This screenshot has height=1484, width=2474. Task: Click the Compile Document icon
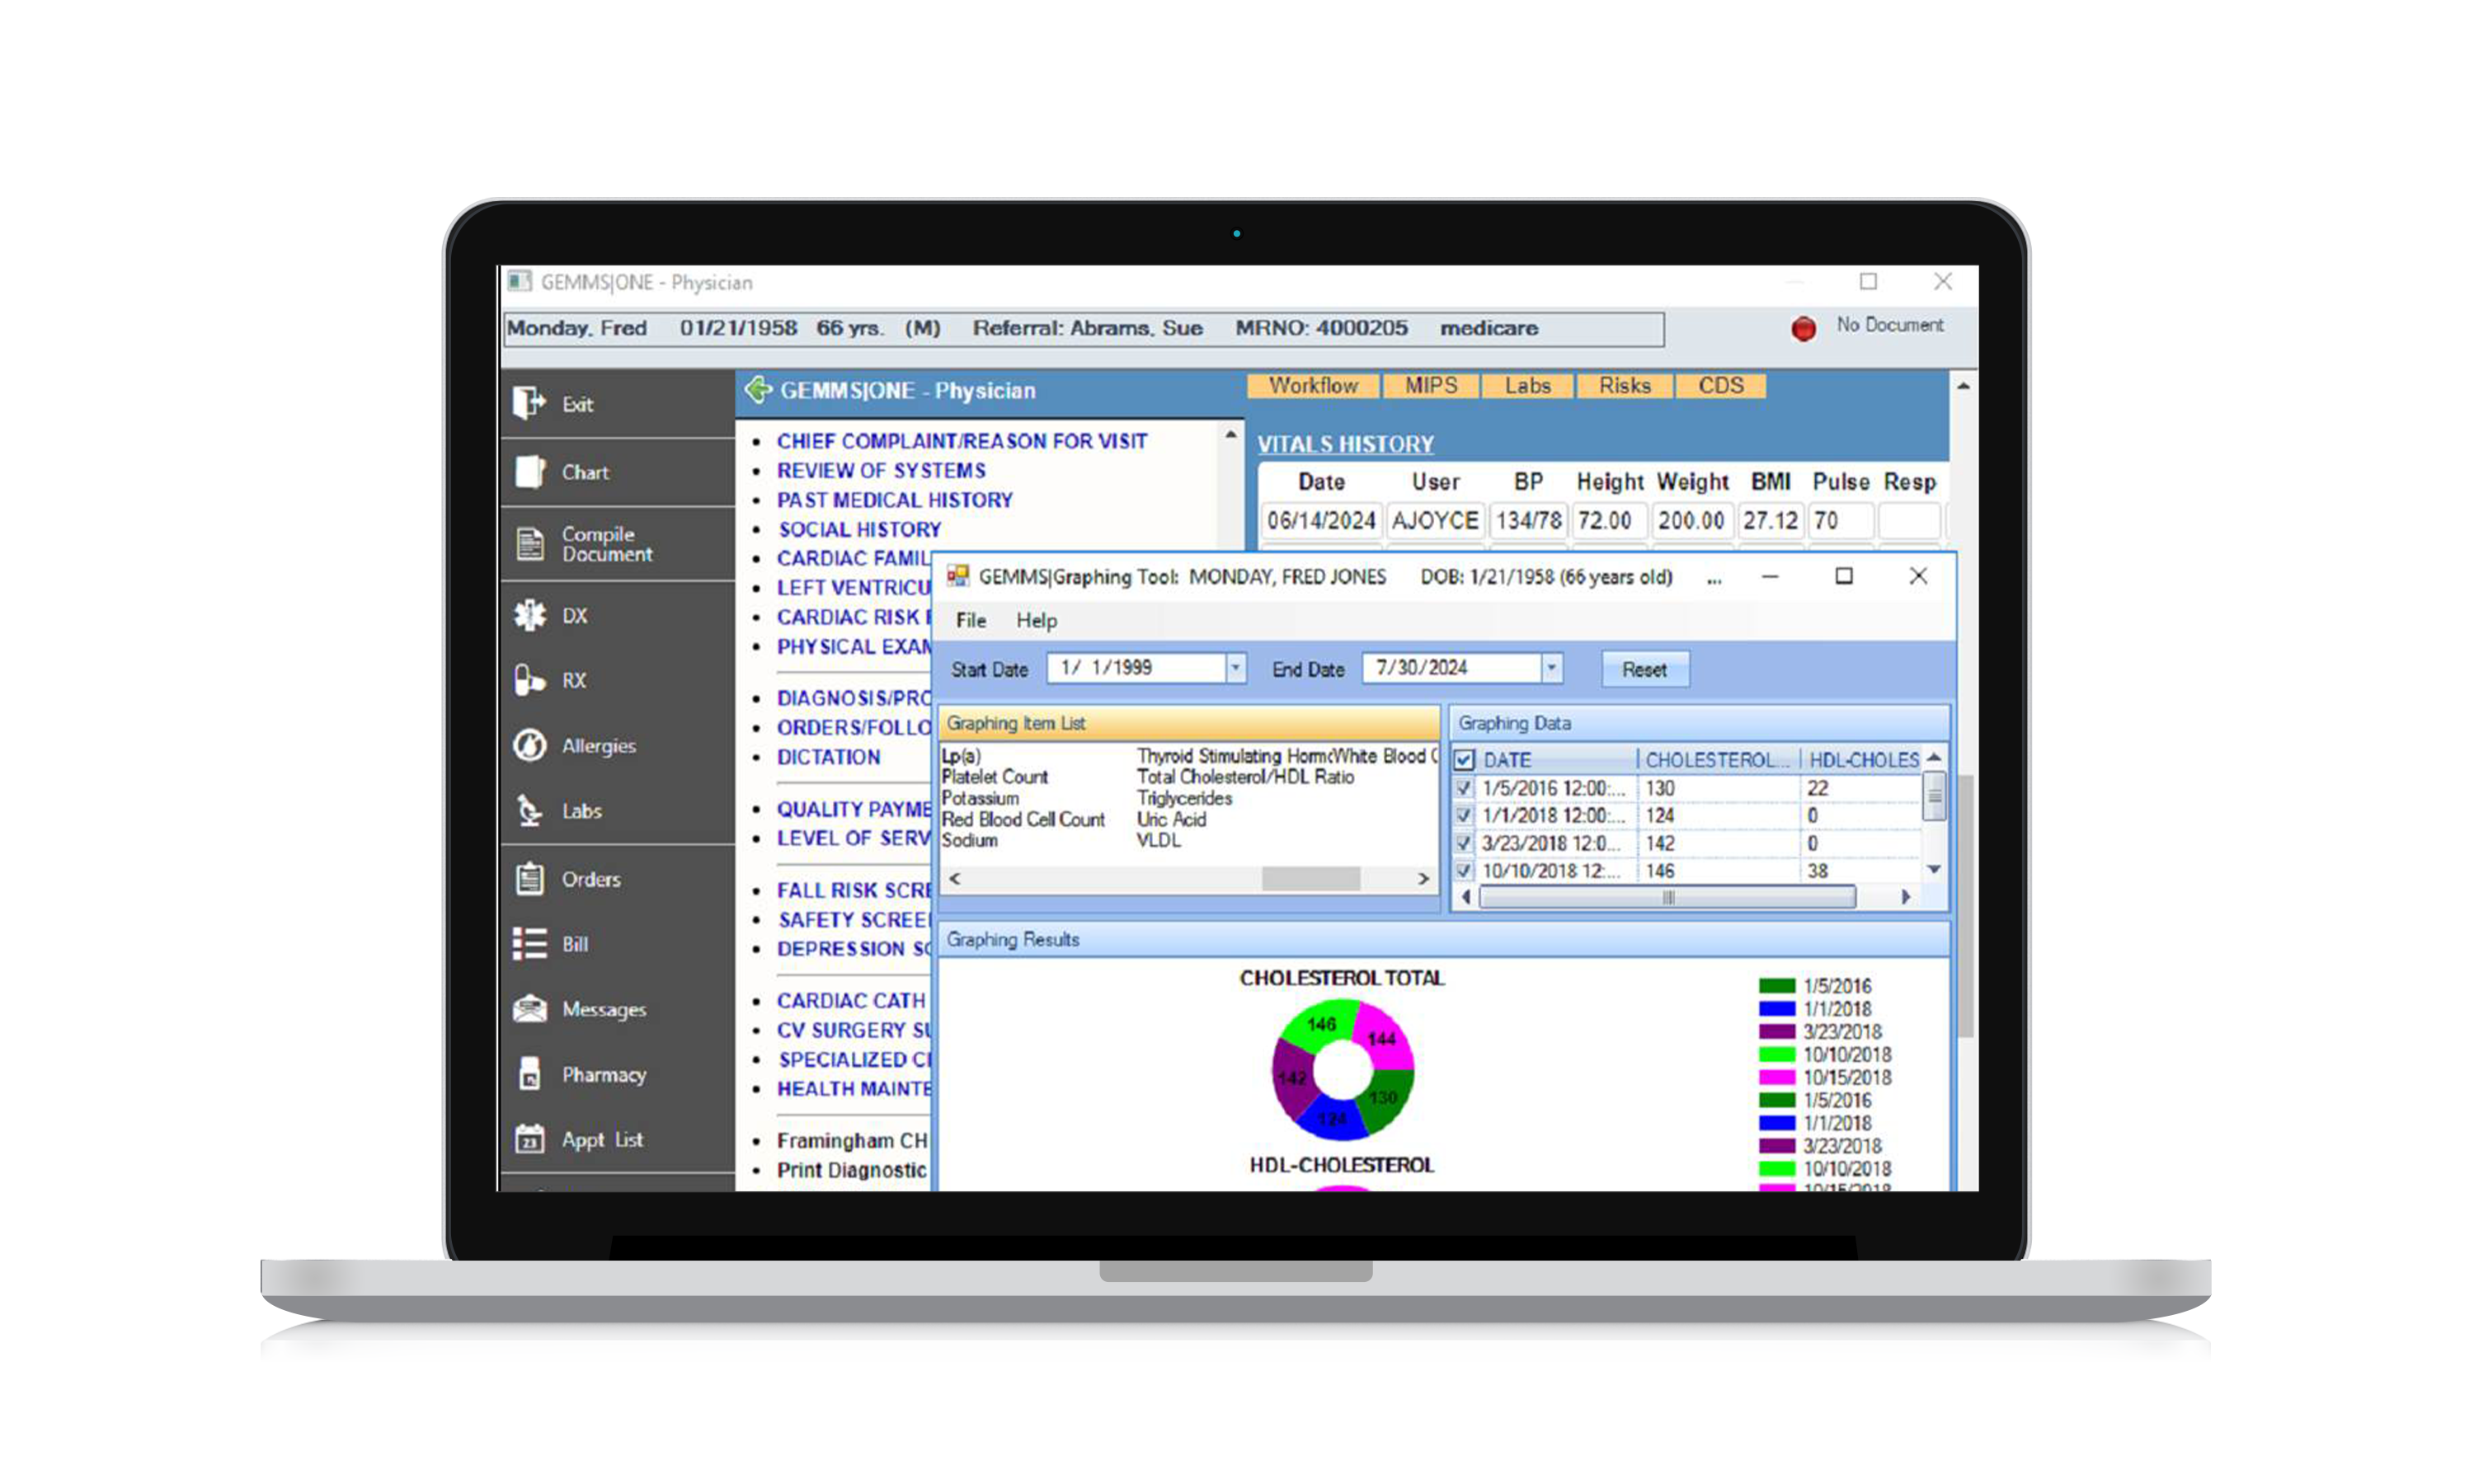(530, 544)
